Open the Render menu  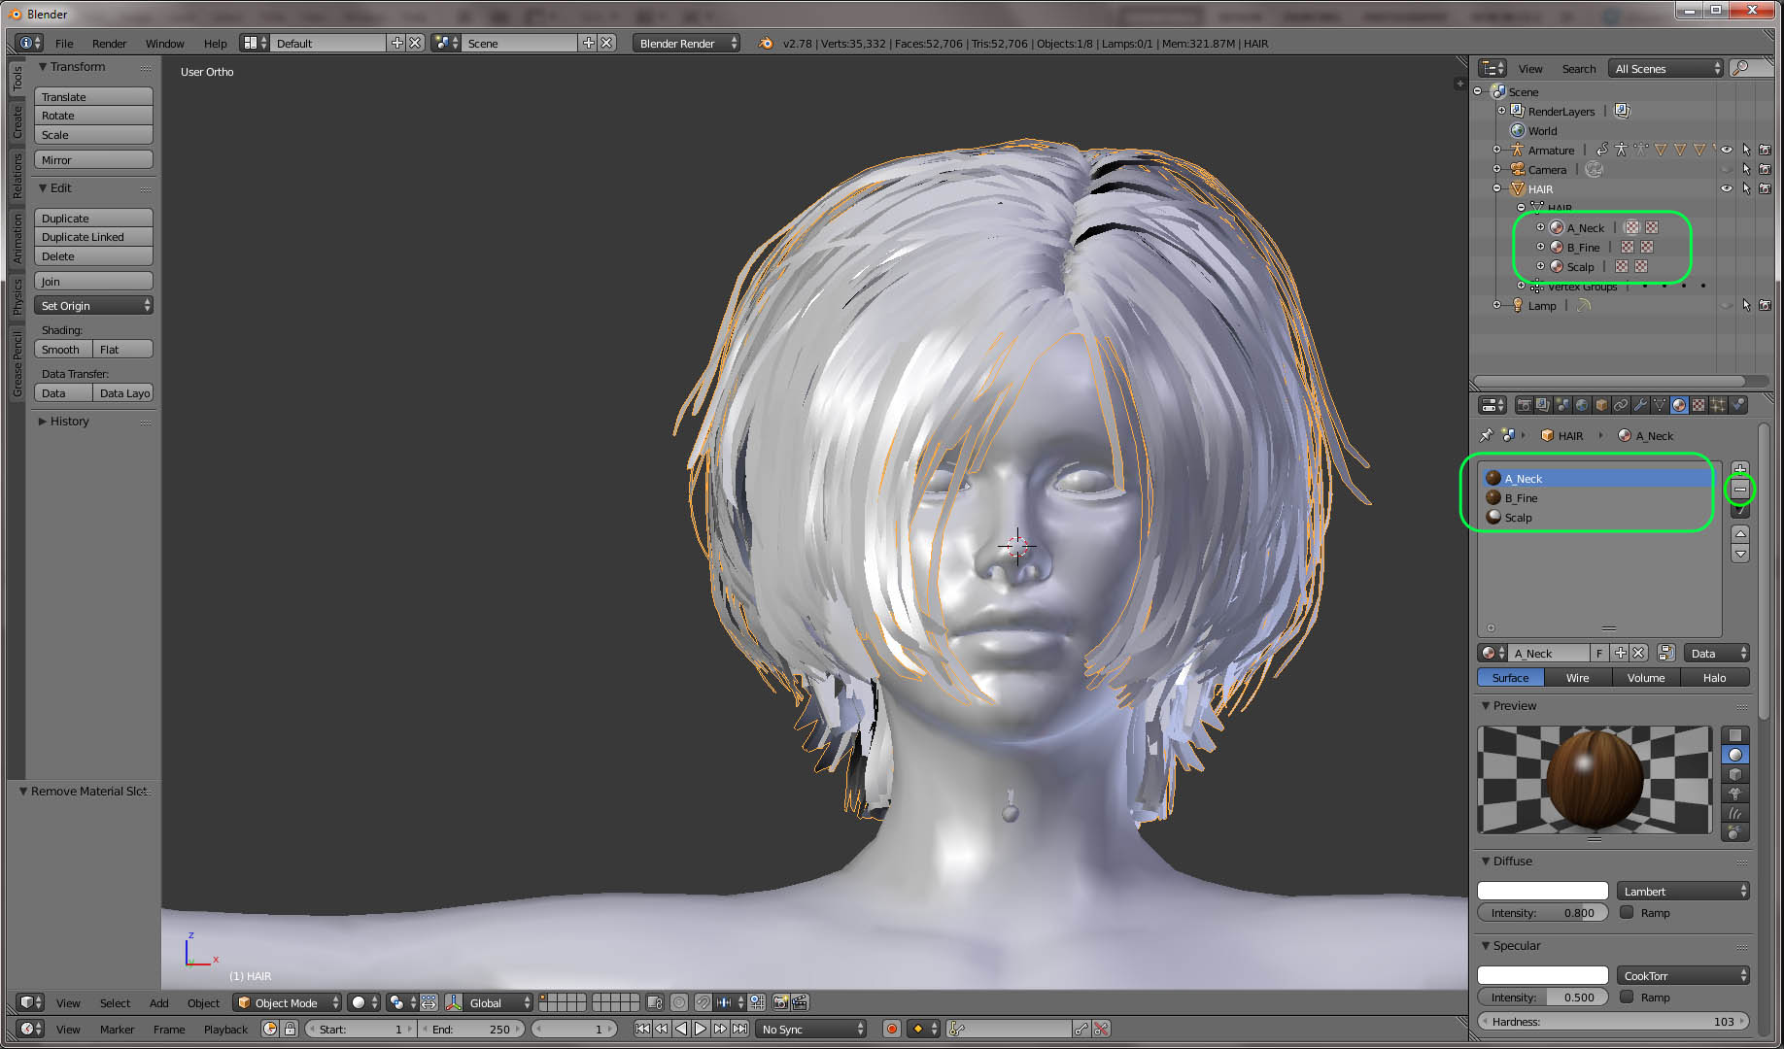click(x=109, y=43)
